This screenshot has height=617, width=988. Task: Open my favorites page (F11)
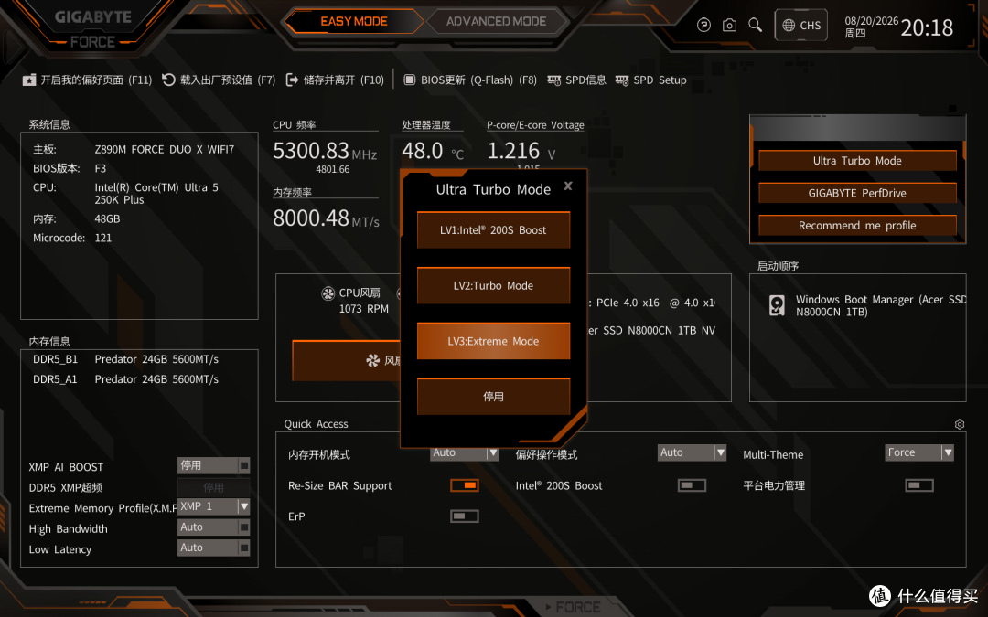coord(88,80)
